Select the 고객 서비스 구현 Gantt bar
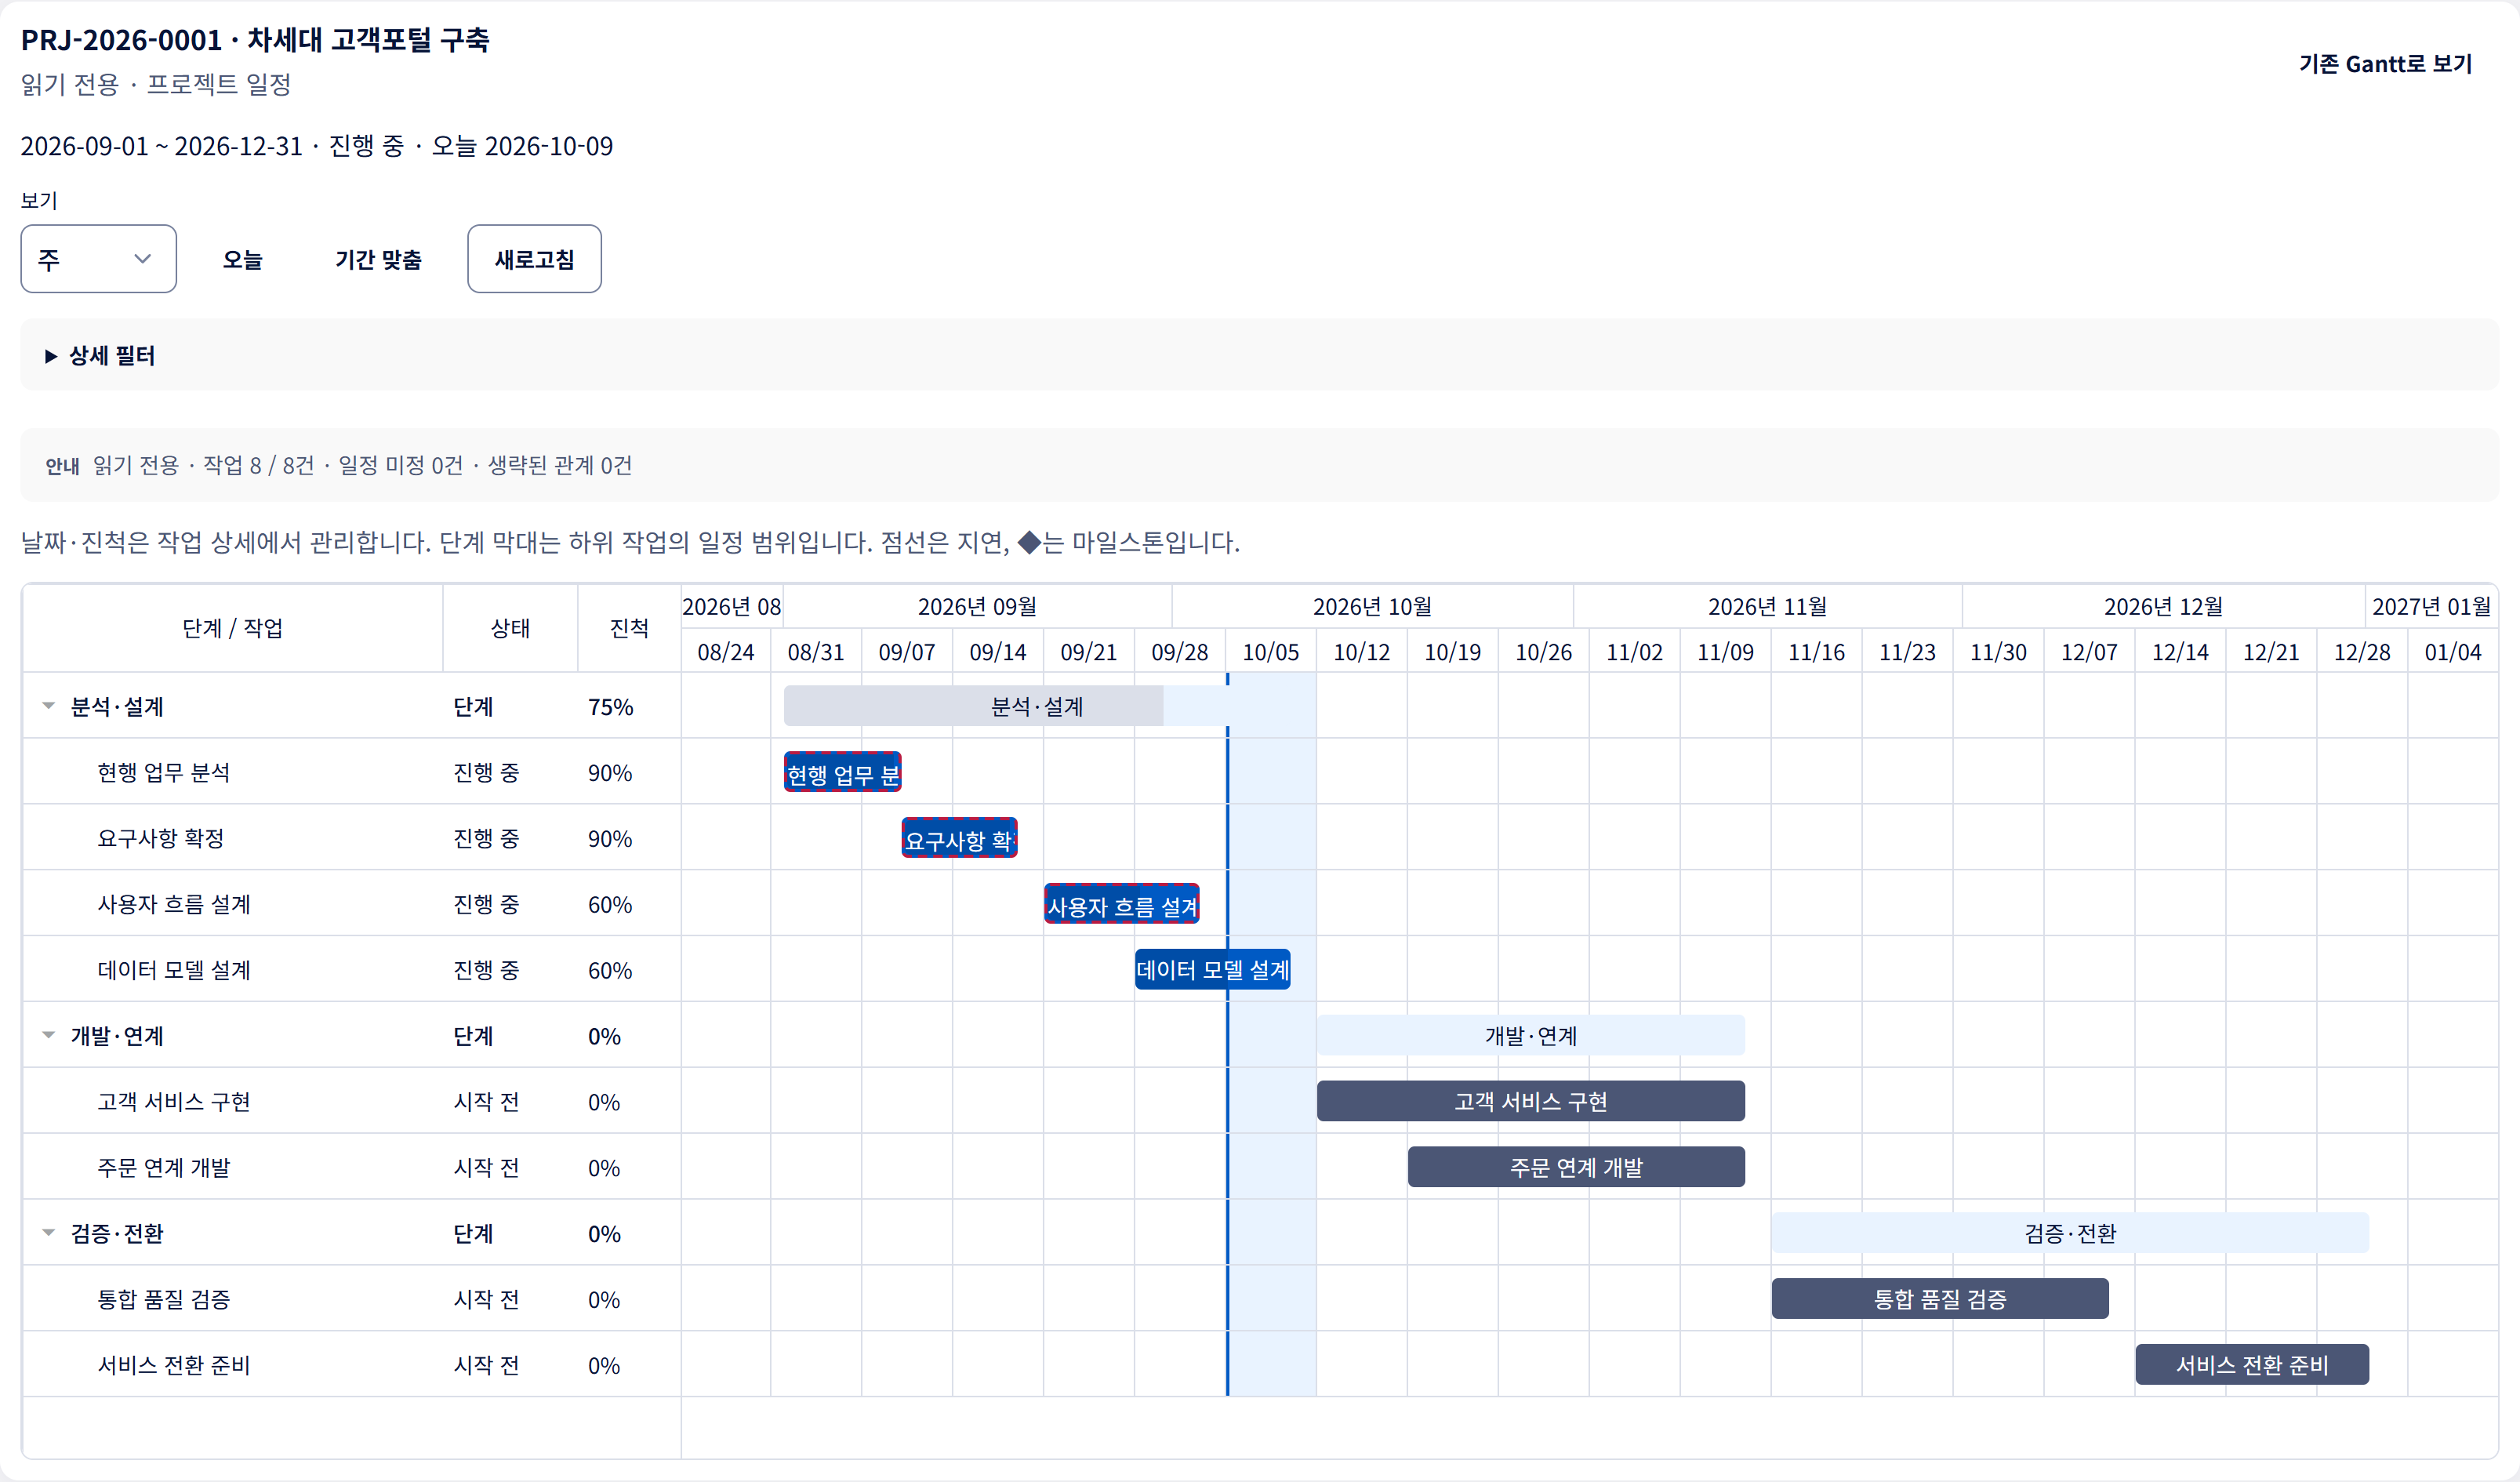Viewport: 2520px width, 1482px height. (x=1530, y=1101)
